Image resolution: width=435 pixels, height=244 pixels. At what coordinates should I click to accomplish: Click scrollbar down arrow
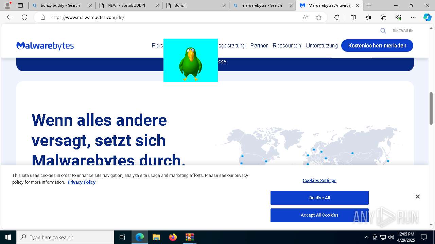pyautogui.click(x=431, y=225)
